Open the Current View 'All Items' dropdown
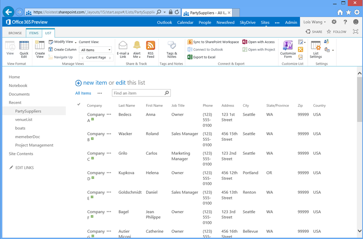The height and width of the screenshot is (239, 363). (x=95, y=50)
